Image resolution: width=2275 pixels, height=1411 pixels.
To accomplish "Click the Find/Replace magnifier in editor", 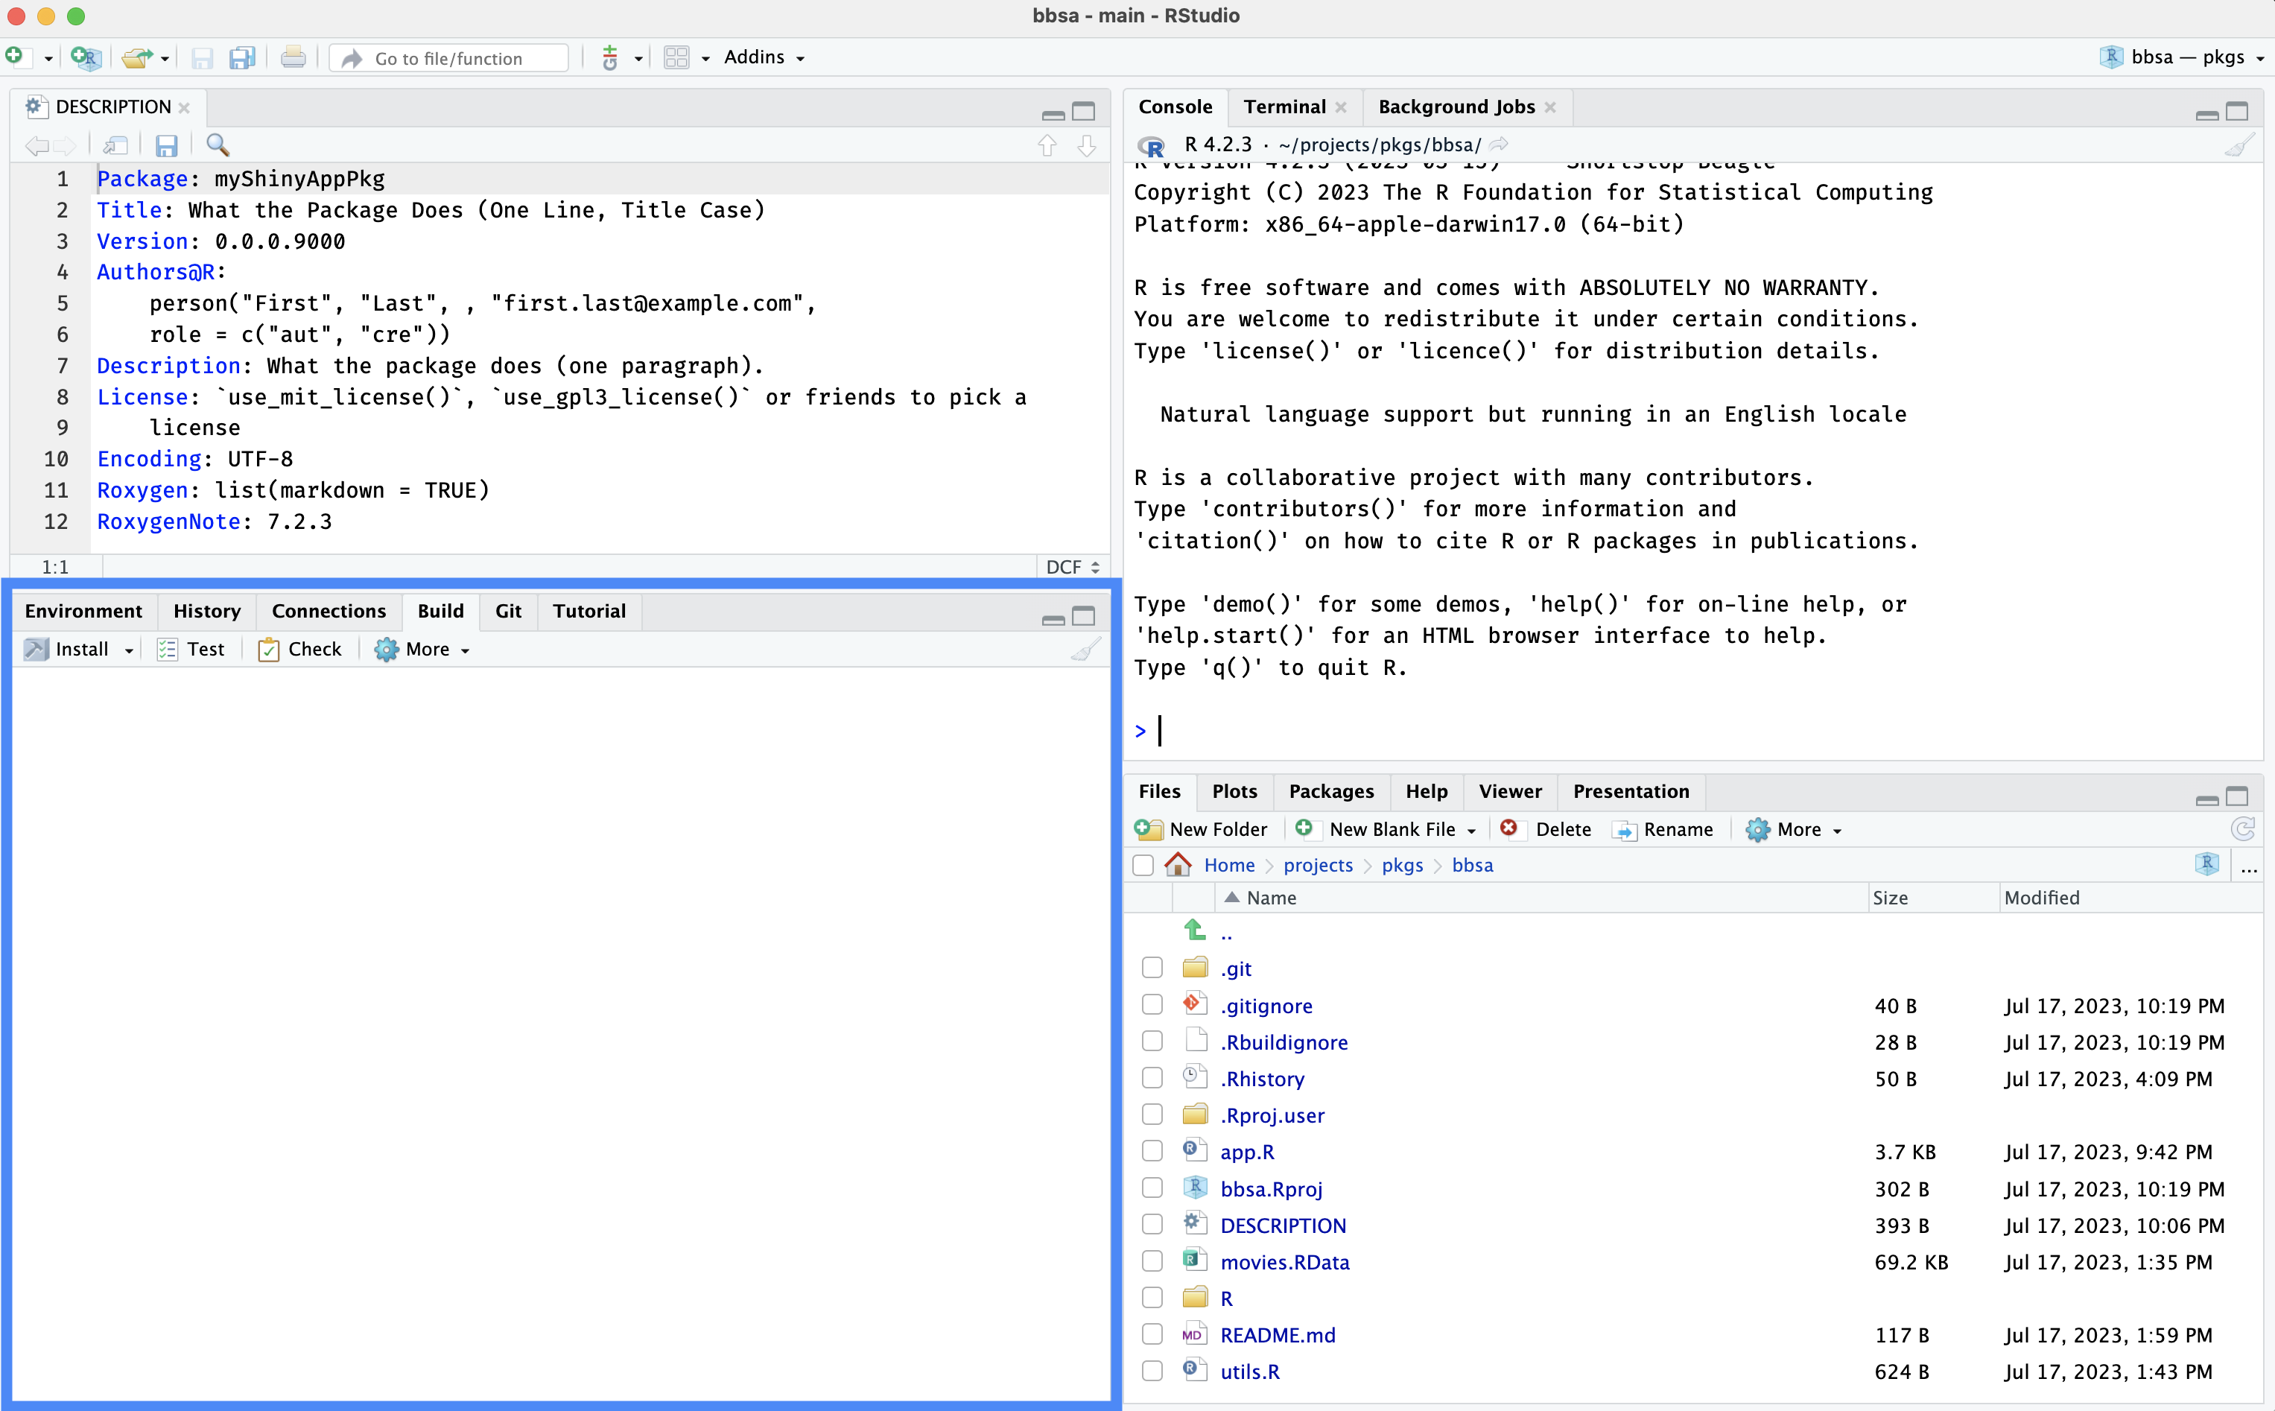I will point(218,145).
